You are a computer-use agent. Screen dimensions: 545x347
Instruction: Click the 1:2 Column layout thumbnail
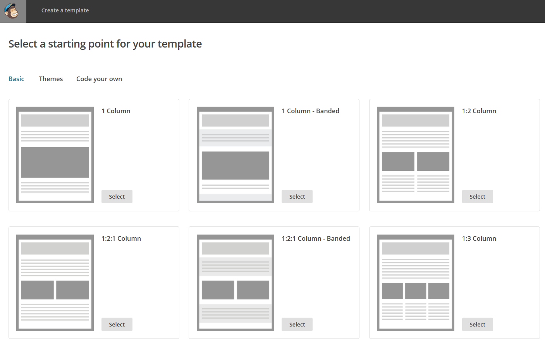416,155
